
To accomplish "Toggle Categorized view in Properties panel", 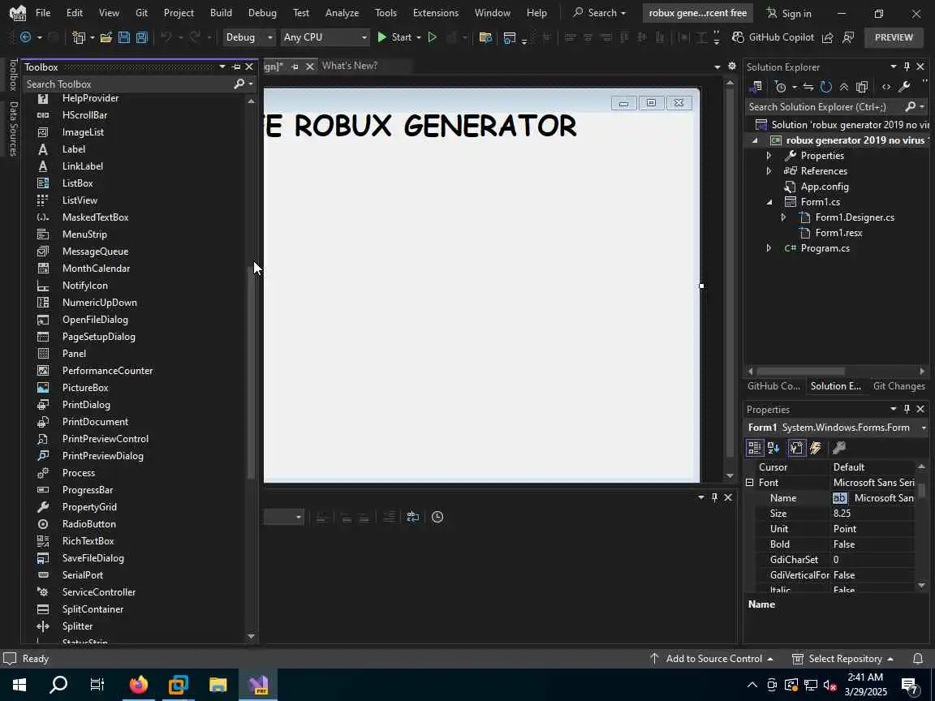I will tap(754, 448).
